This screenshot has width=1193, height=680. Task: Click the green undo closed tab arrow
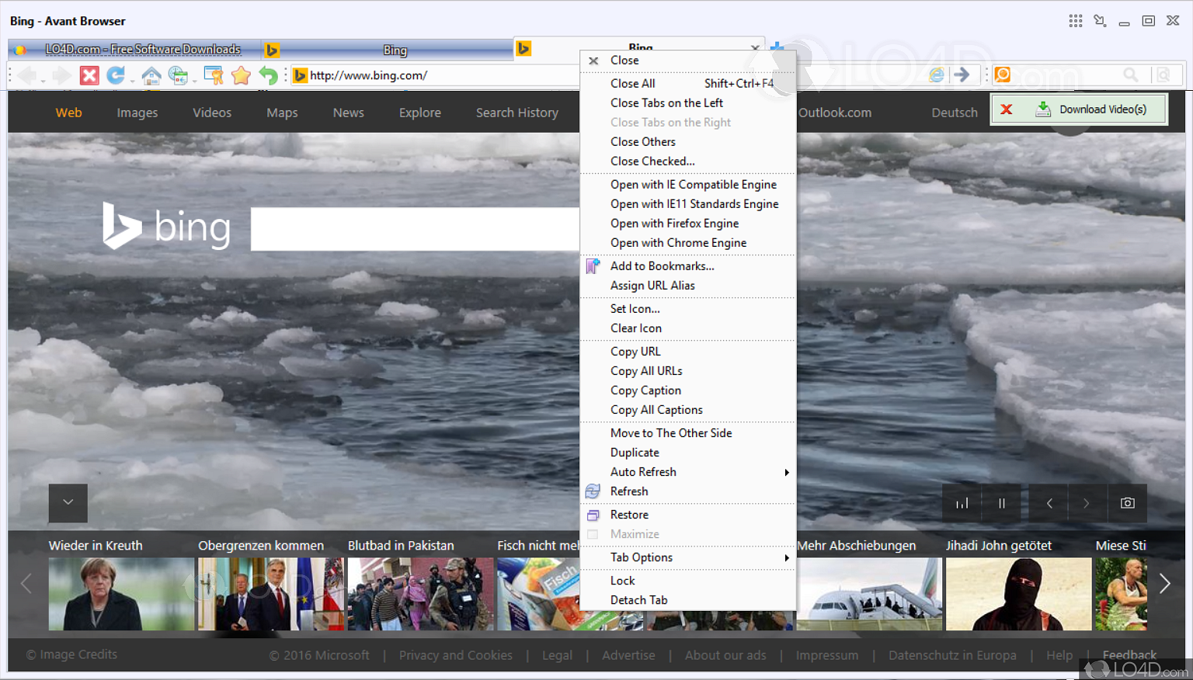pyautogui.click(x=268, y=75)
